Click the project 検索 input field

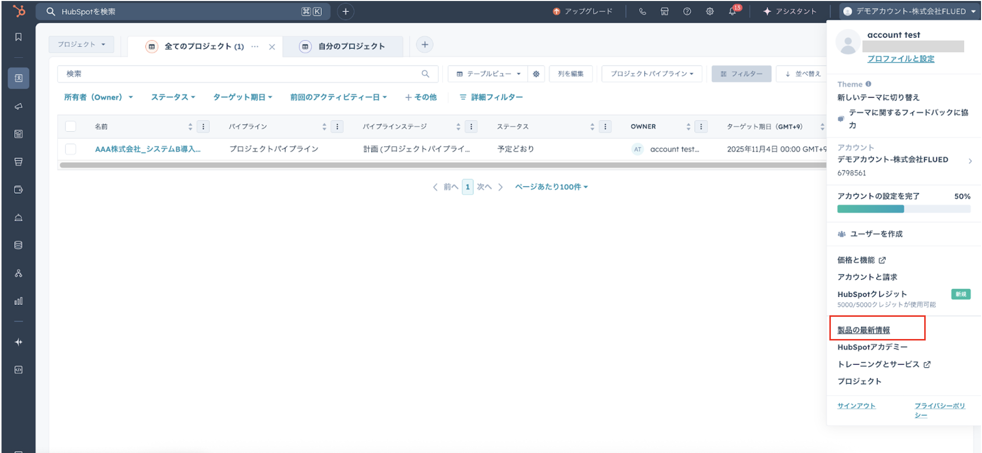click(x=242, y=74)
